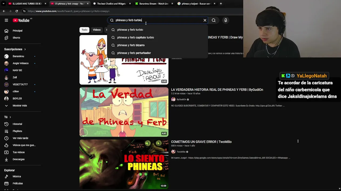Open TwoMilio channel name link
This screenshot has width=341, height=191.
(181, 152)
